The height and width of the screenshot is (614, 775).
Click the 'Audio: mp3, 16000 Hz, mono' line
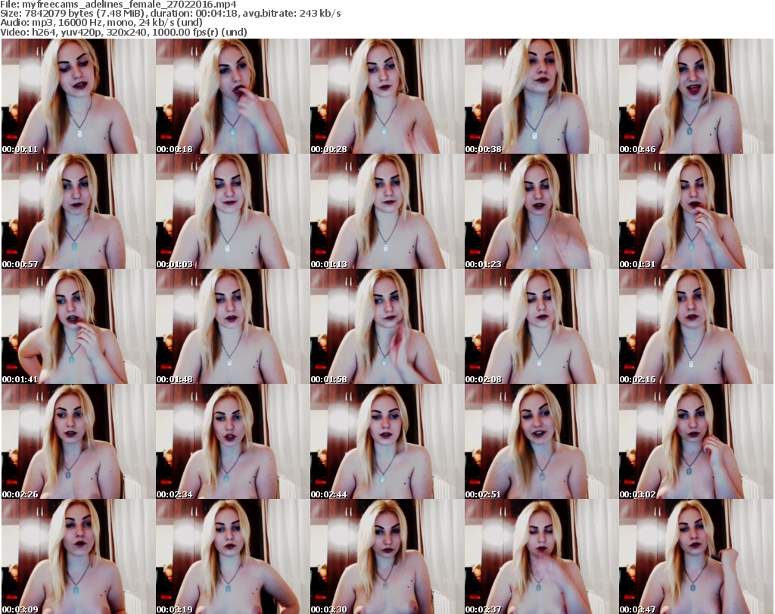tap(101, 23)
